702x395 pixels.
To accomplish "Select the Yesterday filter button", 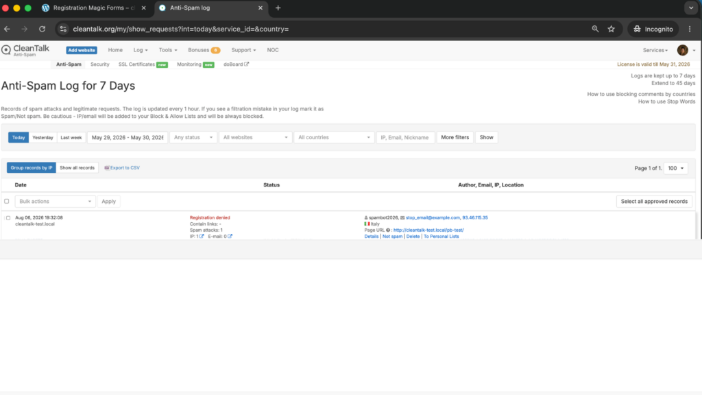I will pyautogui.click(x=43, y=137).
